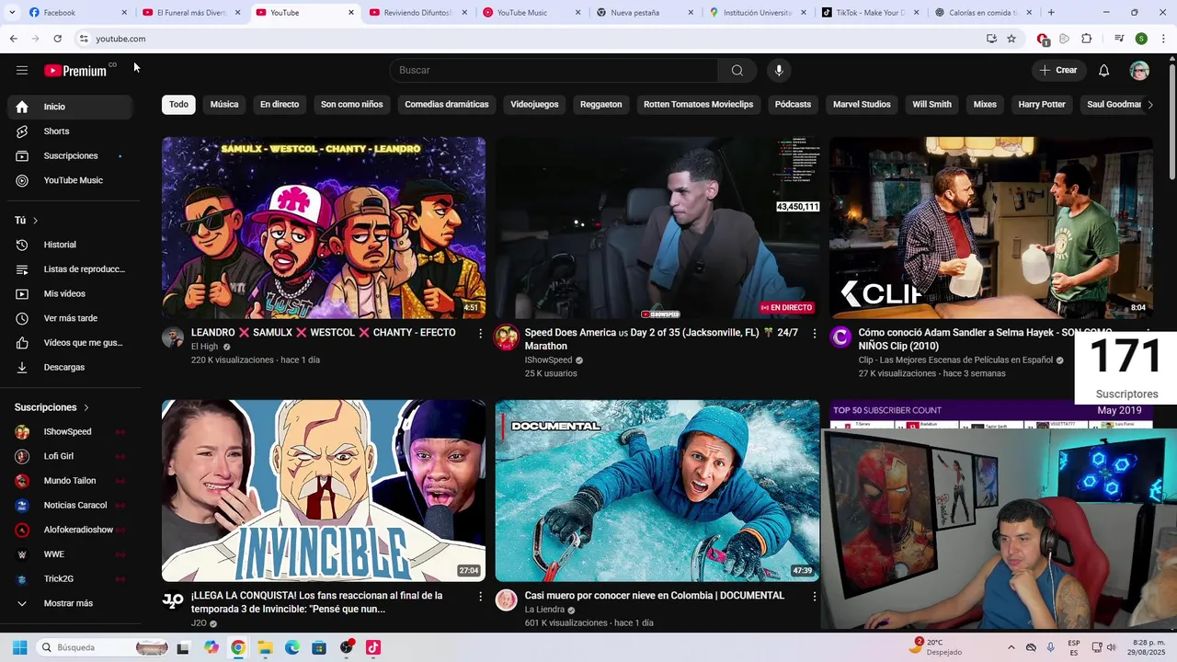
Task: Start voice search with microphone icon
Action: pyautogui.click(x=779, y=71)
